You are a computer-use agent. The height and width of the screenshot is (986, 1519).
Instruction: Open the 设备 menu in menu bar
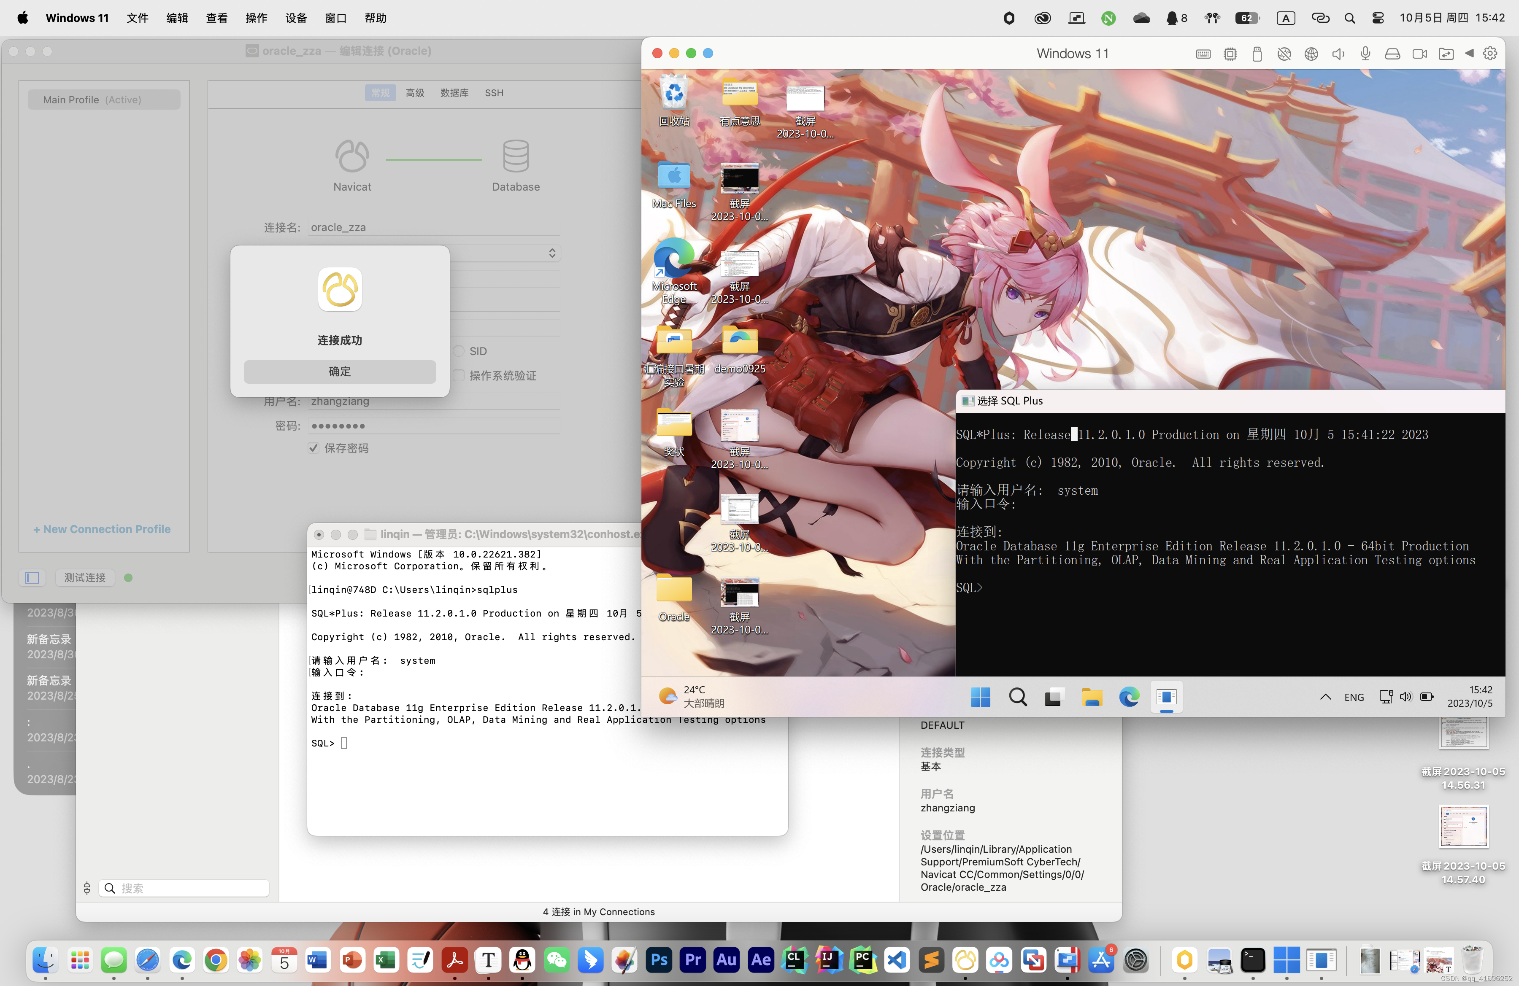click(x=296, y=18)
